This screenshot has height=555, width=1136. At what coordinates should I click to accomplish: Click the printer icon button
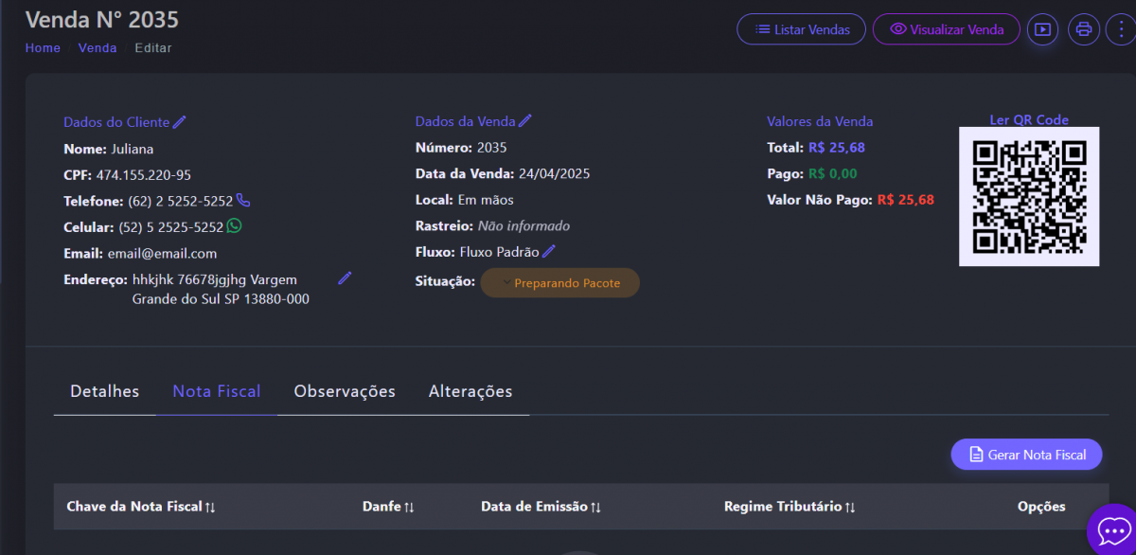[x=1084, y=29]
